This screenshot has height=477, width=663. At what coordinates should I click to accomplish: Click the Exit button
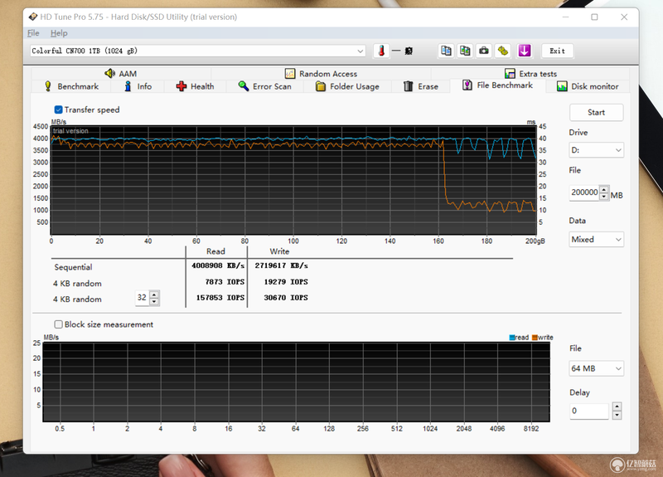point(557,51)
